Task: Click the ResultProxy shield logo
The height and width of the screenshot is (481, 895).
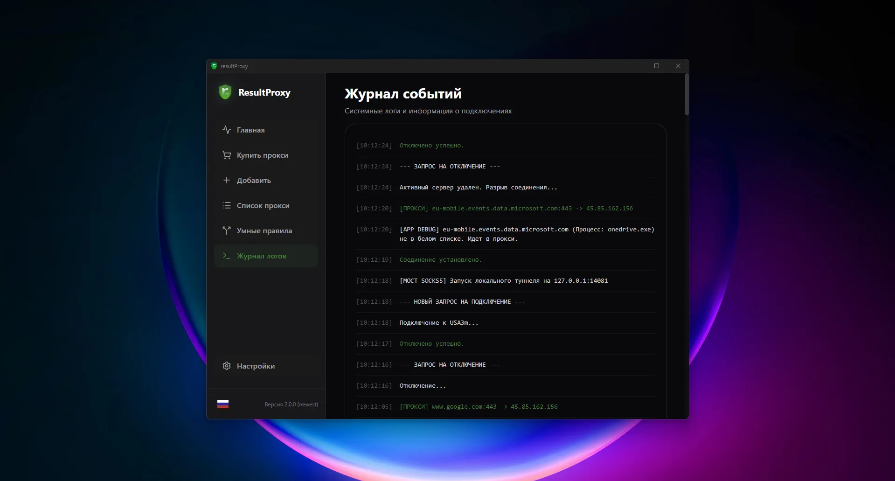Action: pos(225,92)
